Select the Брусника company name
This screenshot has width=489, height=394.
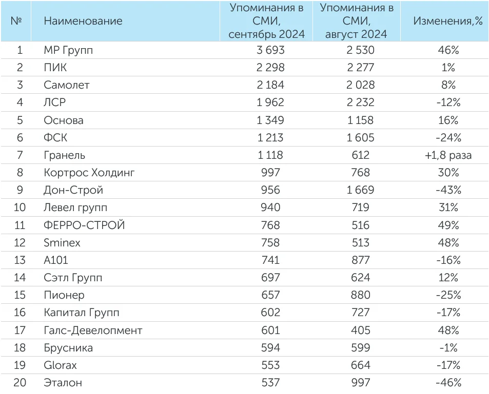[68, 348]
